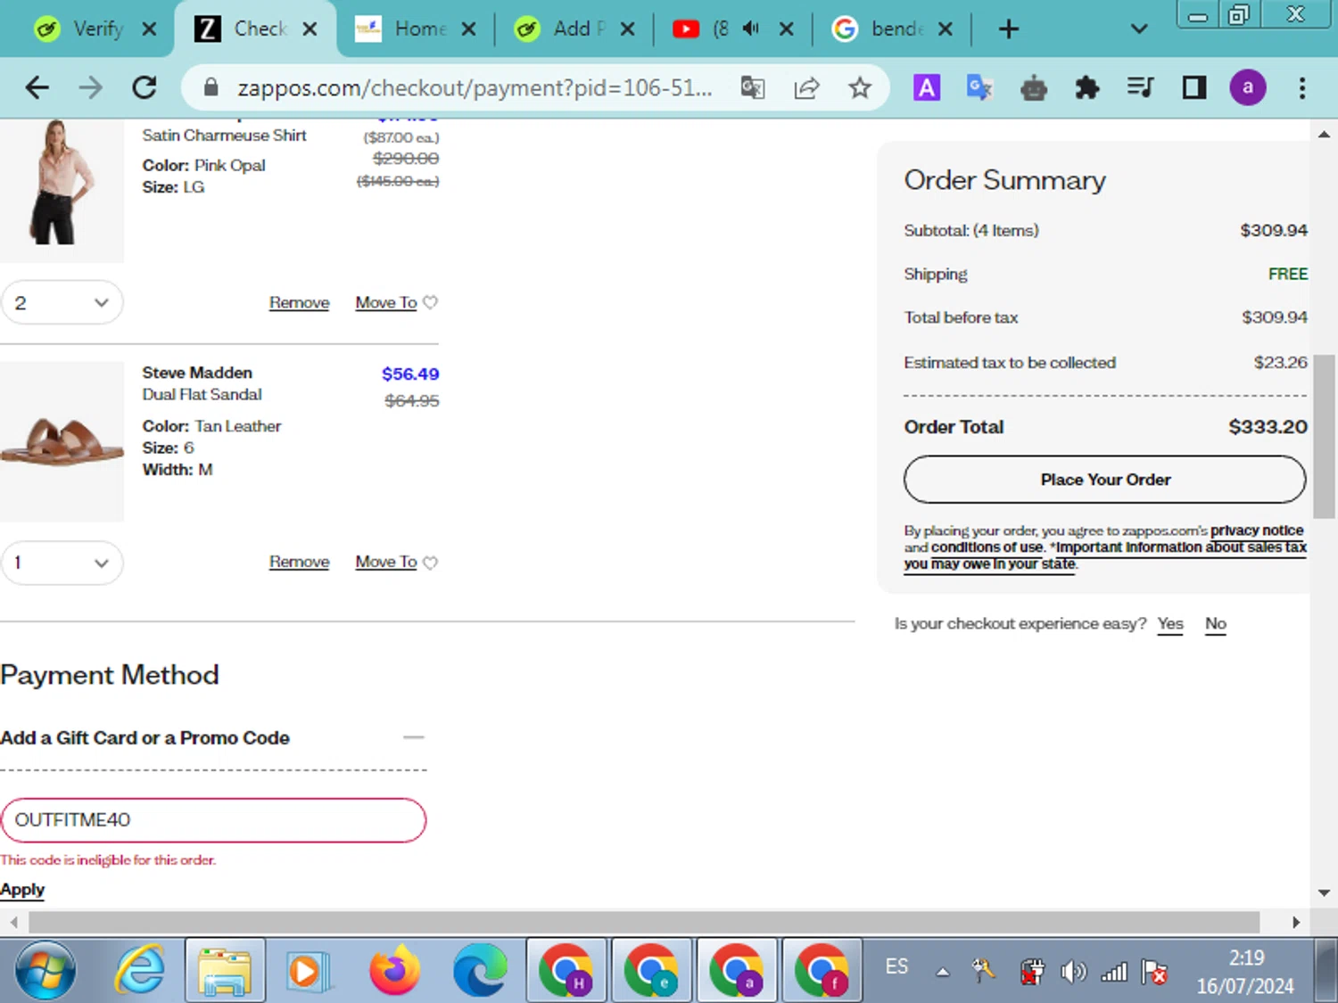Answer Yes to checkout experience survey
The image size is (1338, 1003).
point(1170,624)
